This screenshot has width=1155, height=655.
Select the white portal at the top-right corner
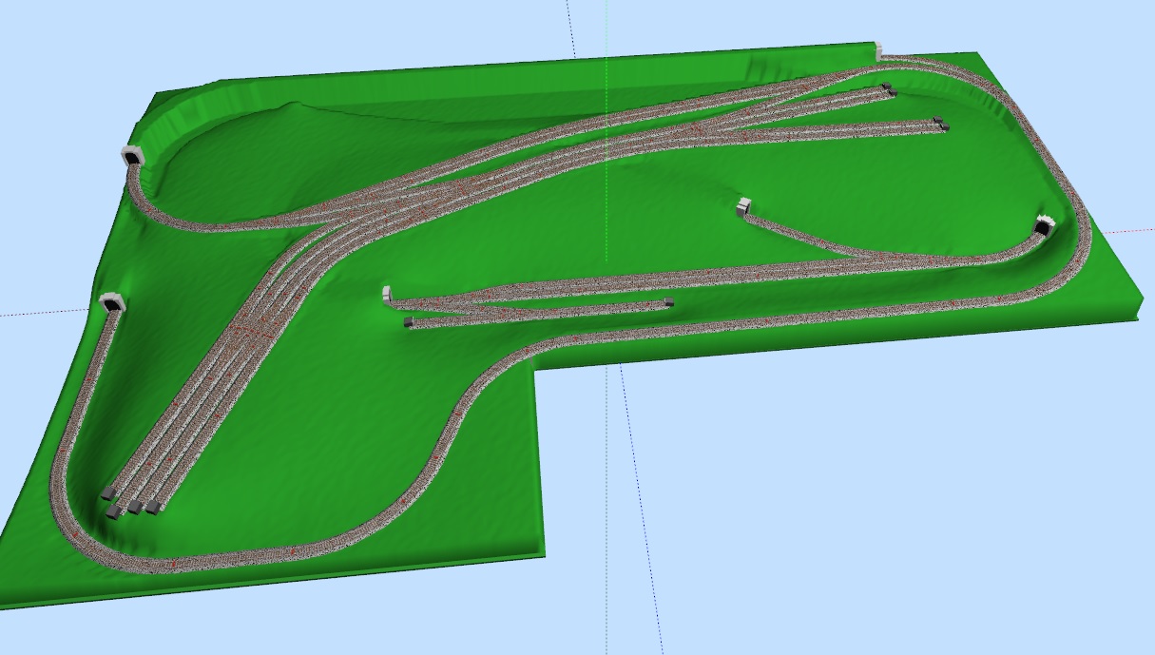[x=879, y=50]
